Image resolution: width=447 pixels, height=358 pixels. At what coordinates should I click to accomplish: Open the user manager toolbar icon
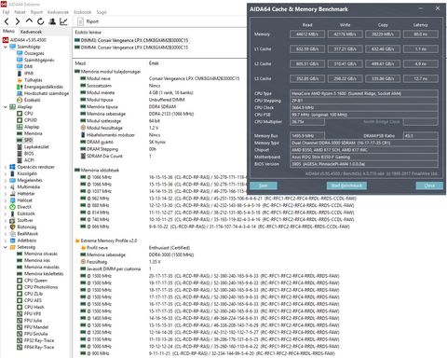52,21
